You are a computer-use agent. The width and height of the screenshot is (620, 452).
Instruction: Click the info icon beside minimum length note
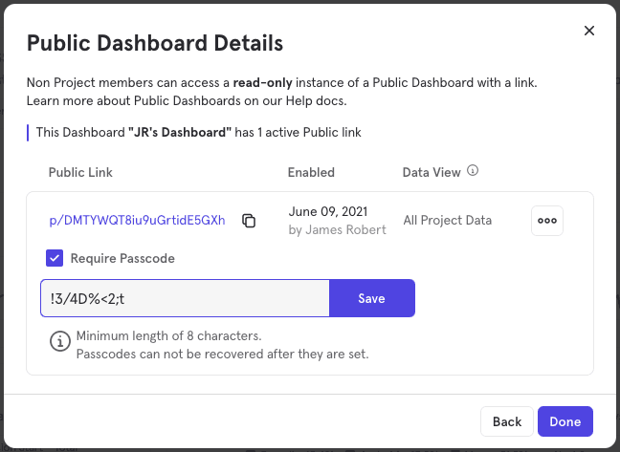[x=60, y=339]
